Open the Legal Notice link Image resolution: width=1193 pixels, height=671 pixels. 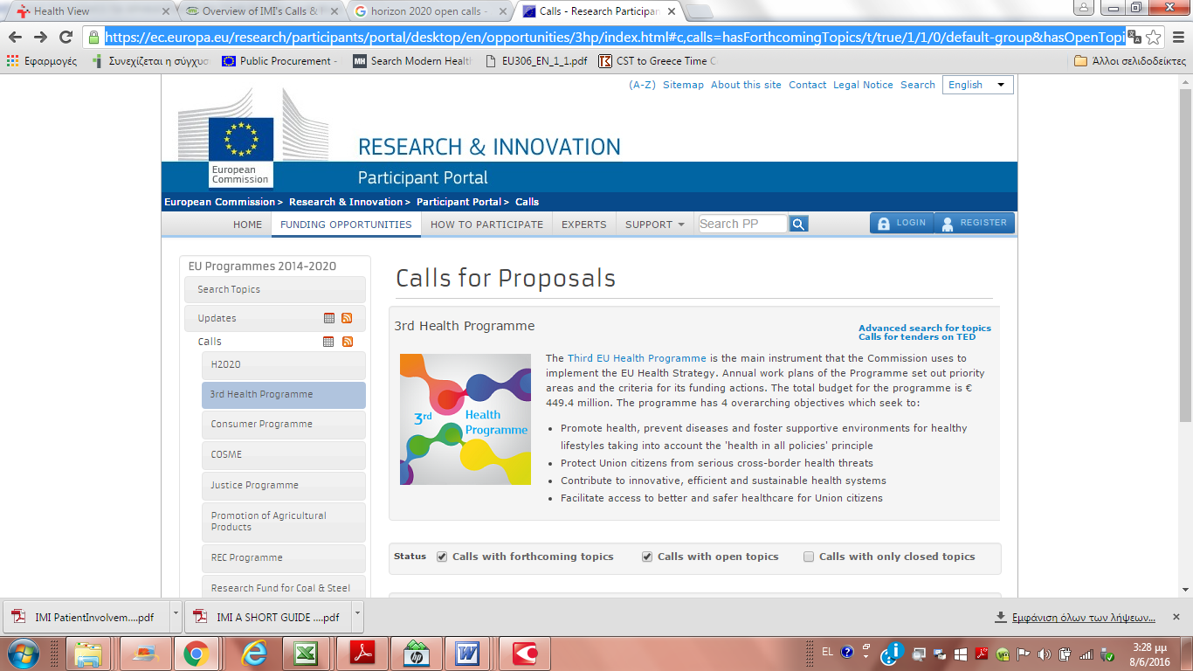(x=863, y=85)
